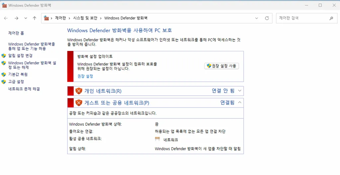Click the 방화벽 설정 업데이트 heading
Image resolution: width=340 pixels, height=175 pixels.
coord(95,57)
